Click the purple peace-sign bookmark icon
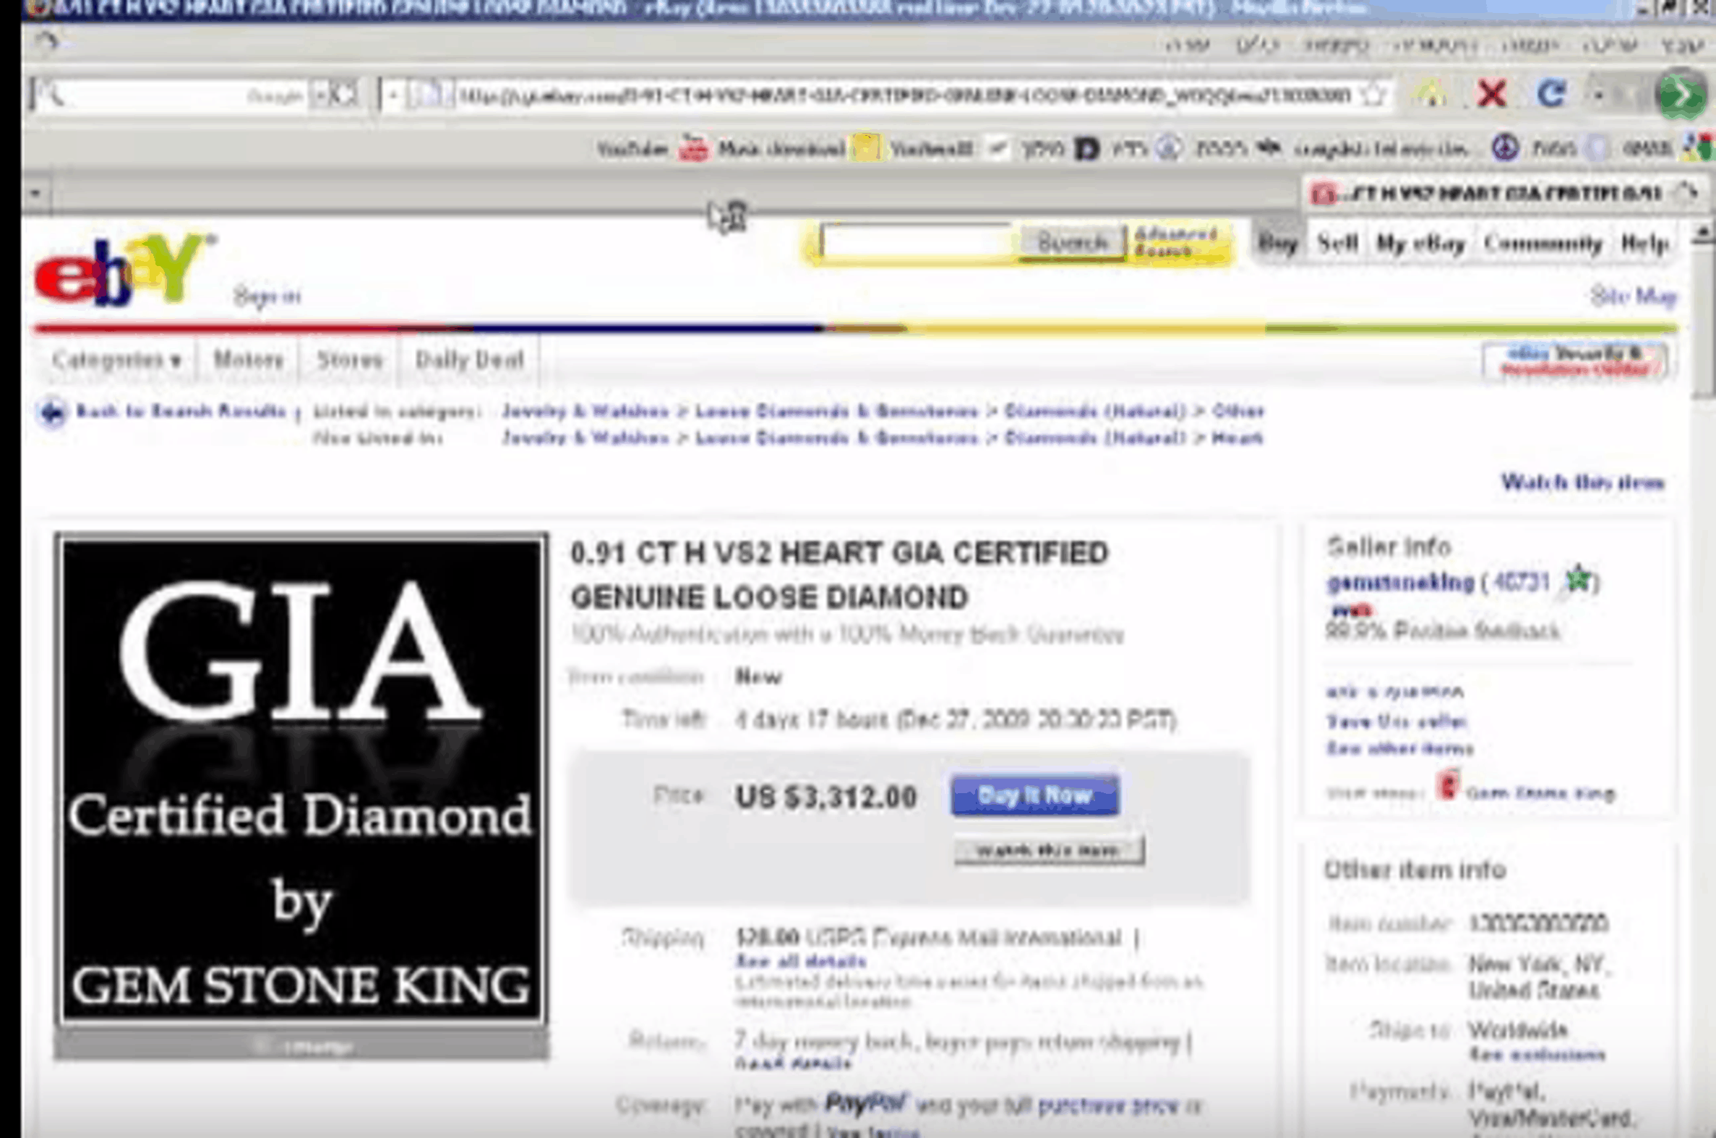The height and width of the screenshot is (1138, 1716). coord(1504,148)
